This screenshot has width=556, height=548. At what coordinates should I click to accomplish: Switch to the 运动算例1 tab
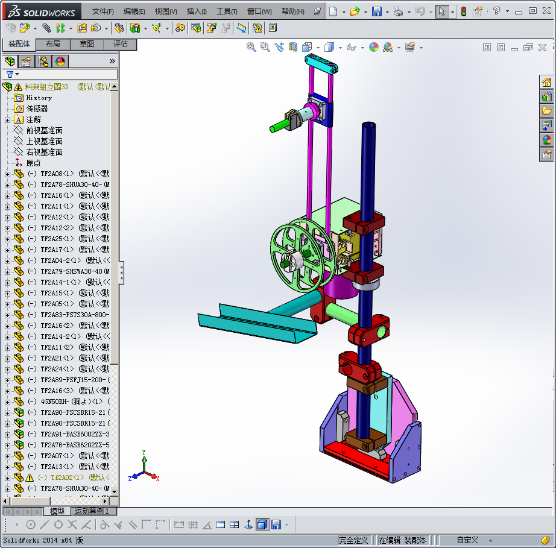92,511
